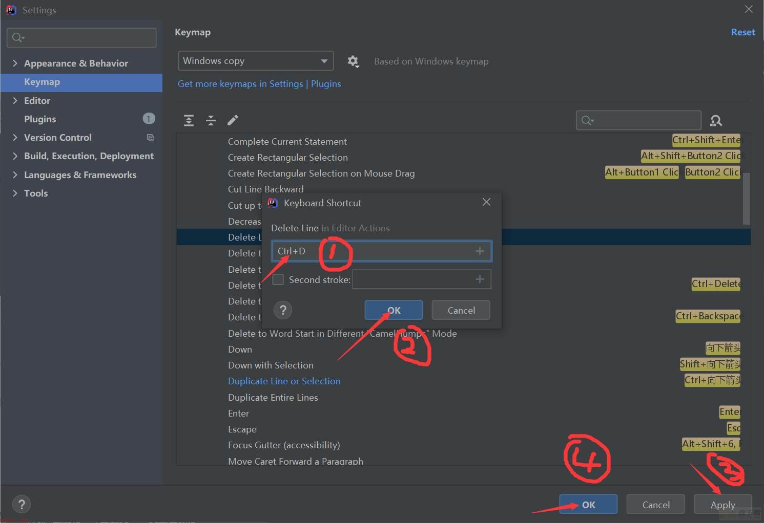The width and height of the screenshot is (764, 523).
Task: Expand the Tools settings section
Action: (15, 193)
